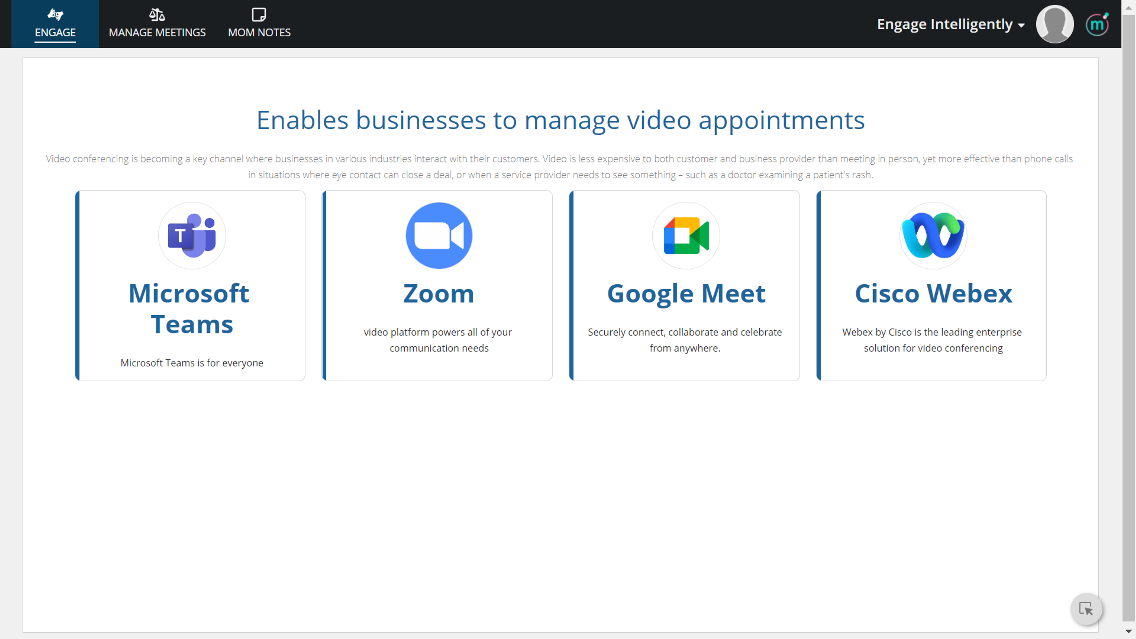Click the scrollbar down arrow
Viewport: 1136px width, 639px height.
[1129, 632]
